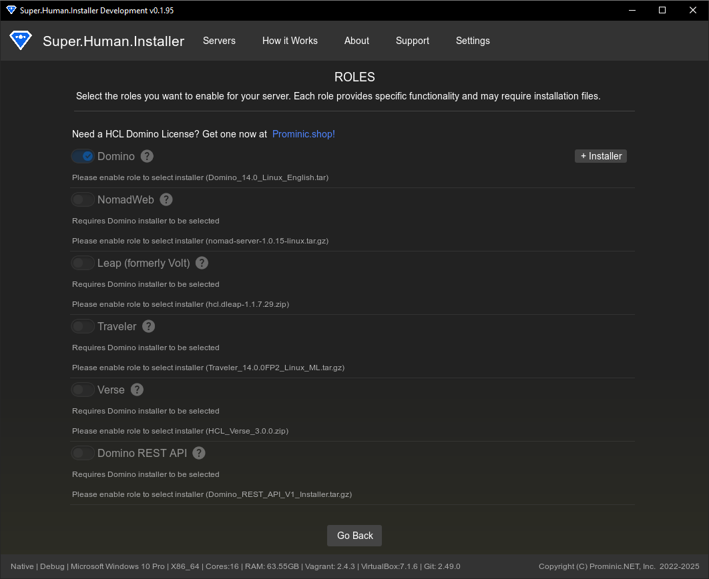View help for Leap (formerly Volt)

(201, 263)
